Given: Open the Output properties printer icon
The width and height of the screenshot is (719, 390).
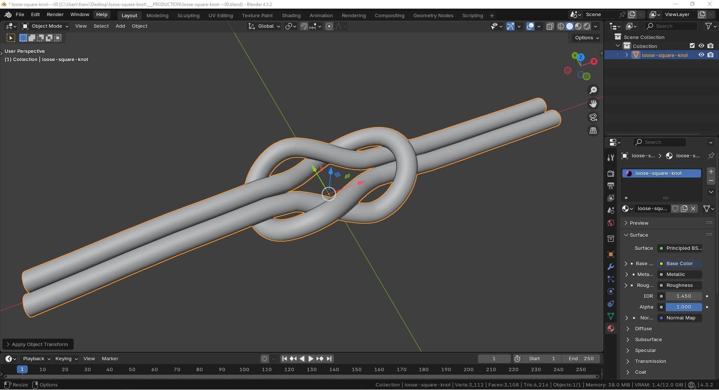Looking at the screenshot, I should point(611,186).
